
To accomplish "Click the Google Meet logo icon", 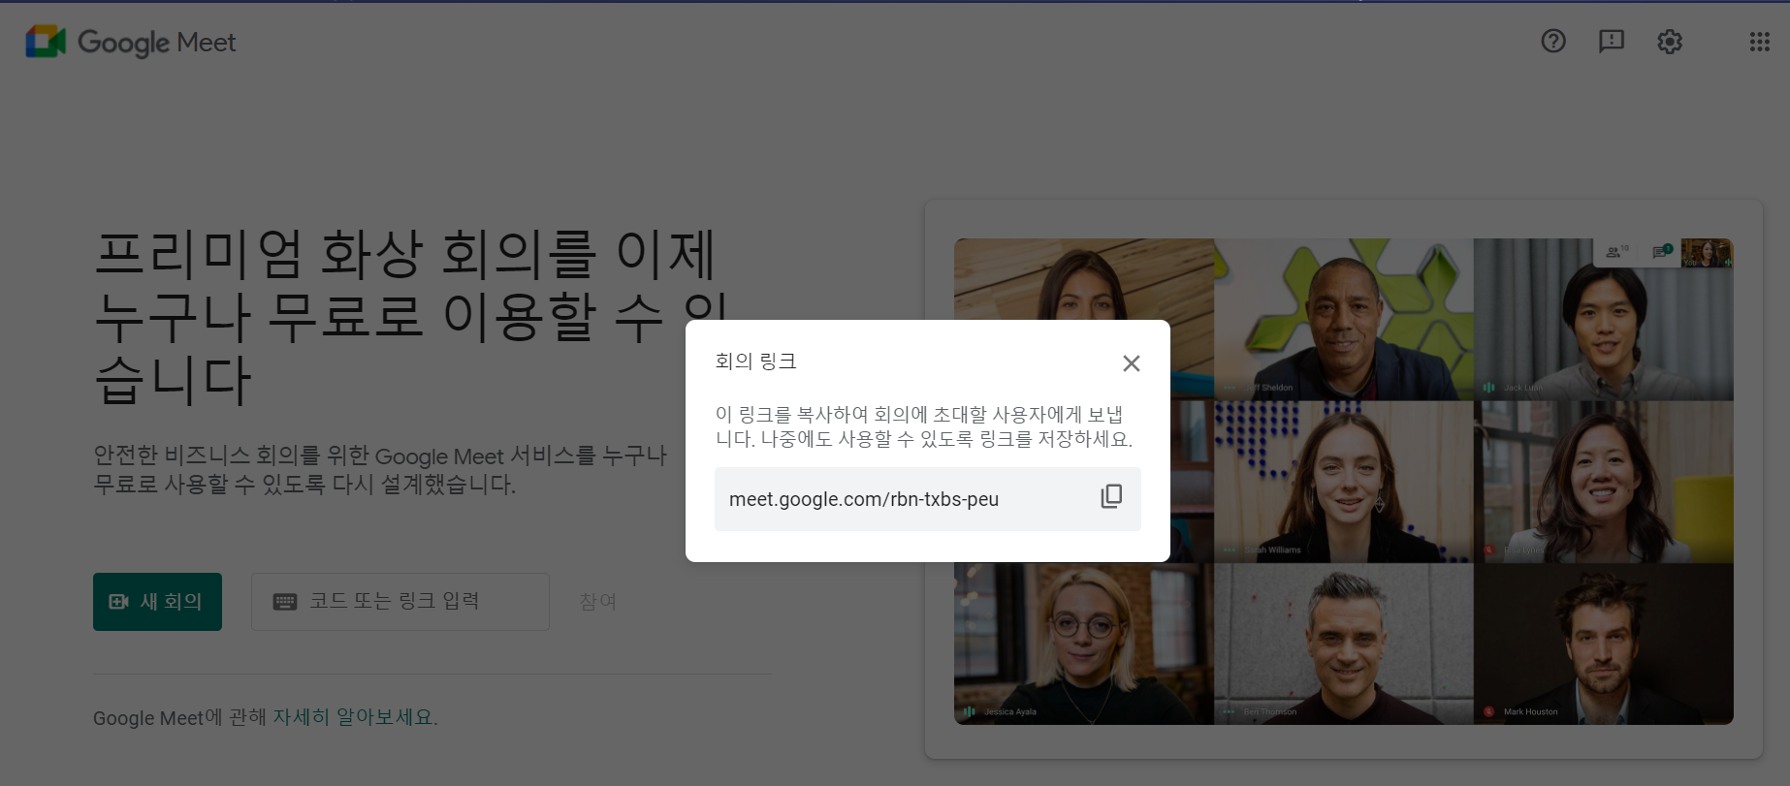I will click(46, 42).
